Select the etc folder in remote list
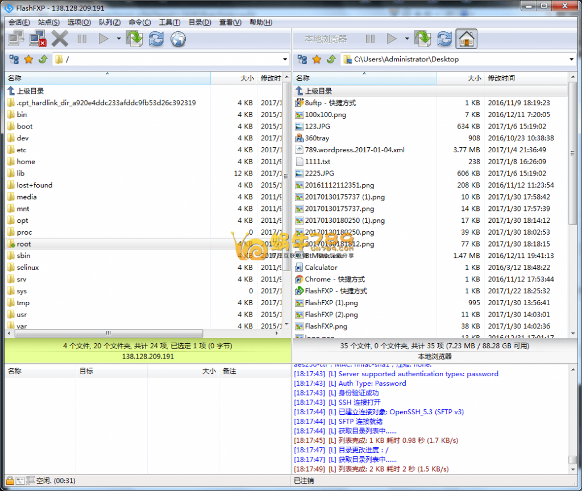Viewport: 582px width, 491px height. click(x=22, y=150)
